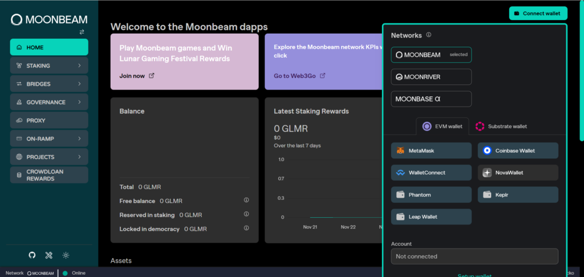584x277 pixels.
Task: Open the Proxy menu item
Action: pos(49,120)
